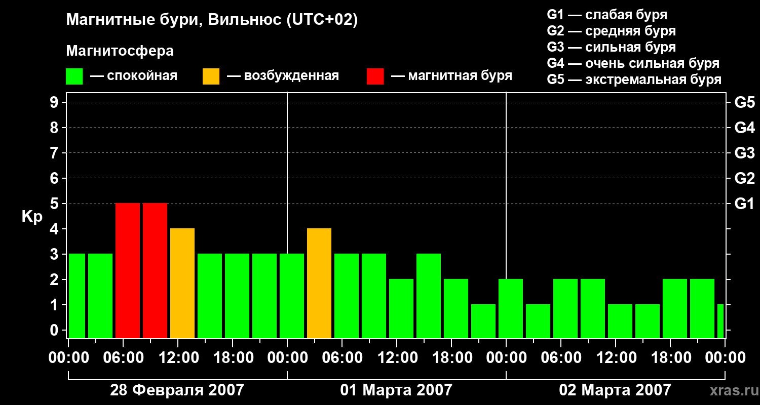The height and width of the screenshot is (405, 760).
Task: Click the rightmost '00:00' time label
Action: (x=725, y=358)
